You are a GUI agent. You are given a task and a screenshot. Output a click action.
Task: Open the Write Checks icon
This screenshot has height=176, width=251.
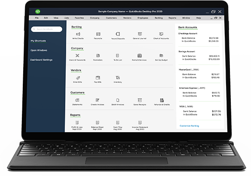tap(78, 34)
